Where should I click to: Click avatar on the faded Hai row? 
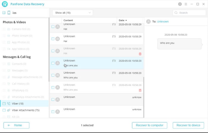57,51
